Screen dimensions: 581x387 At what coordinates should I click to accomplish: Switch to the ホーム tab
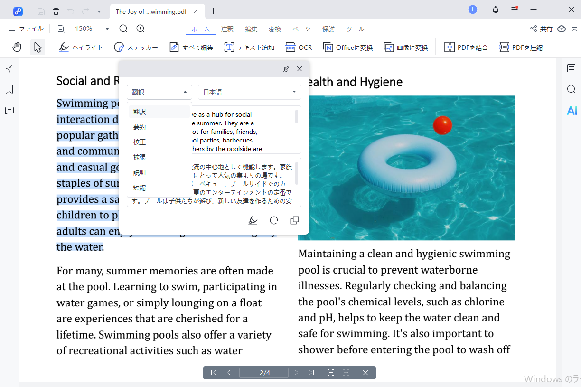point(200,29)
